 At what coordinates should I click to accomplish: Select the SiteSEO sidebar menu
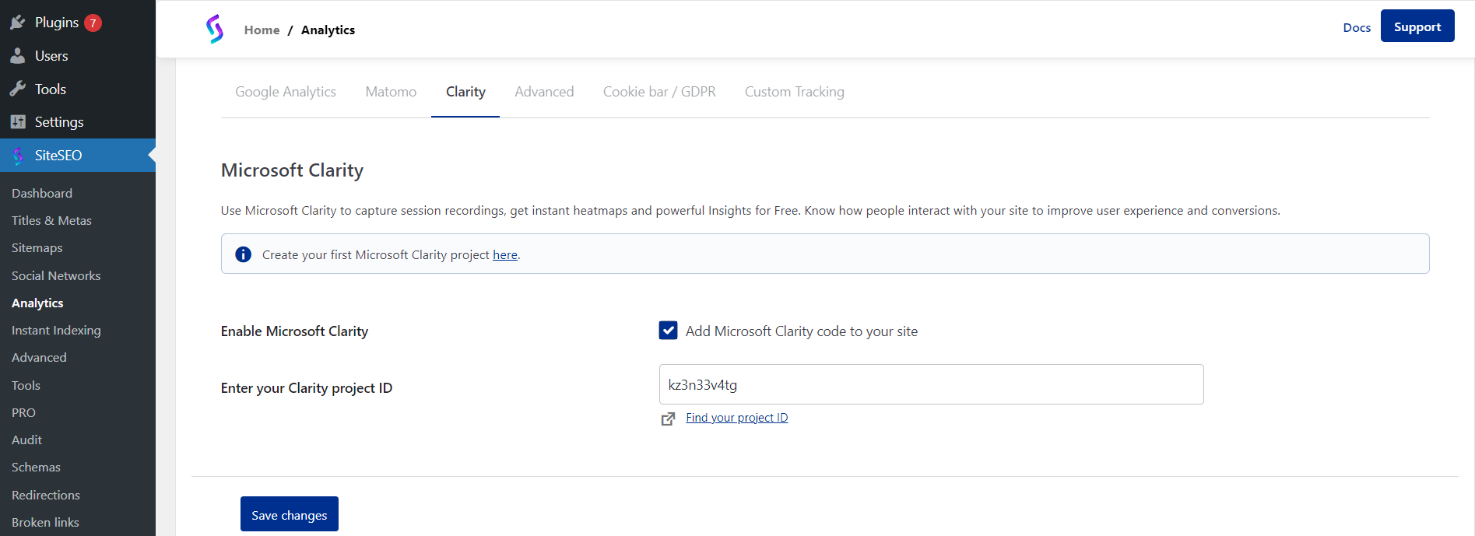tap(78, 156)
